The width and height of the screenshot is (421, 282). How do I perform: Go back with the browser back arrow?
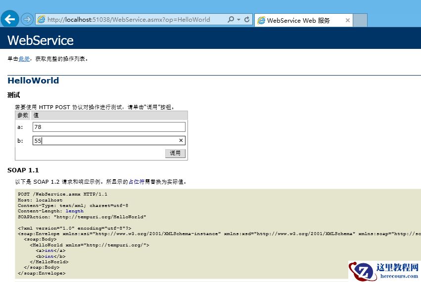(10, 19)
